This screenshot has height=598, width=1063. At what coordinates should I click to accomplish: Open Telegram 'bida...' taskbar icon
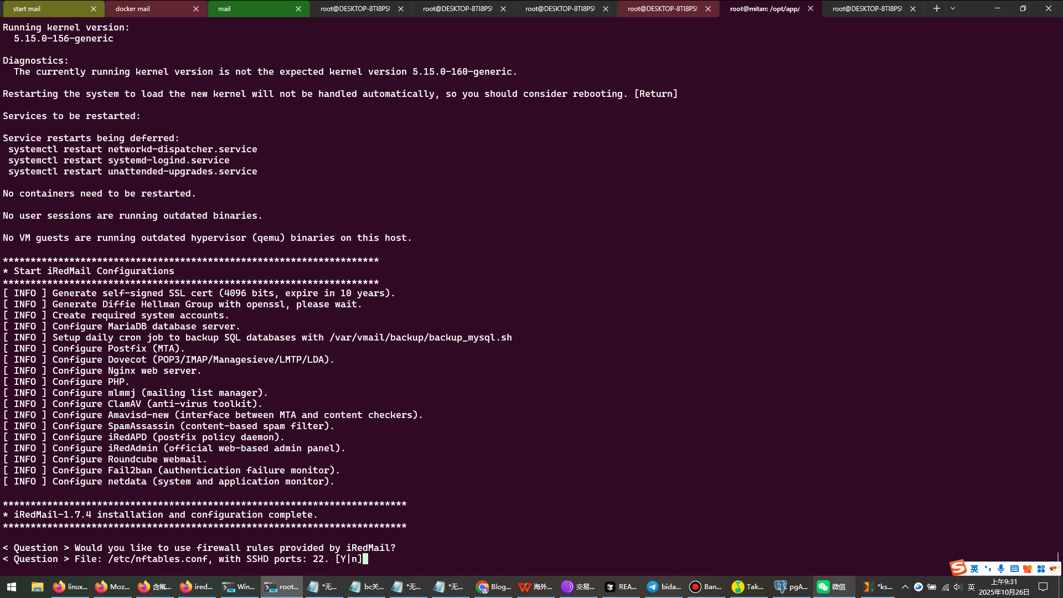pyautogui.click(x=663, y=587)
